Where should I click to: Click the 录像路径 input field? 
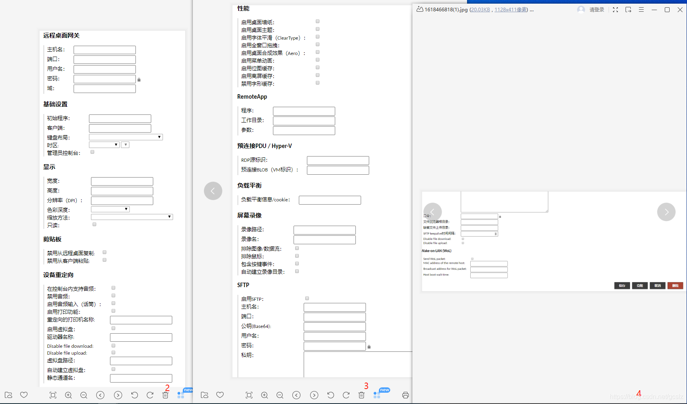point(325,230)
